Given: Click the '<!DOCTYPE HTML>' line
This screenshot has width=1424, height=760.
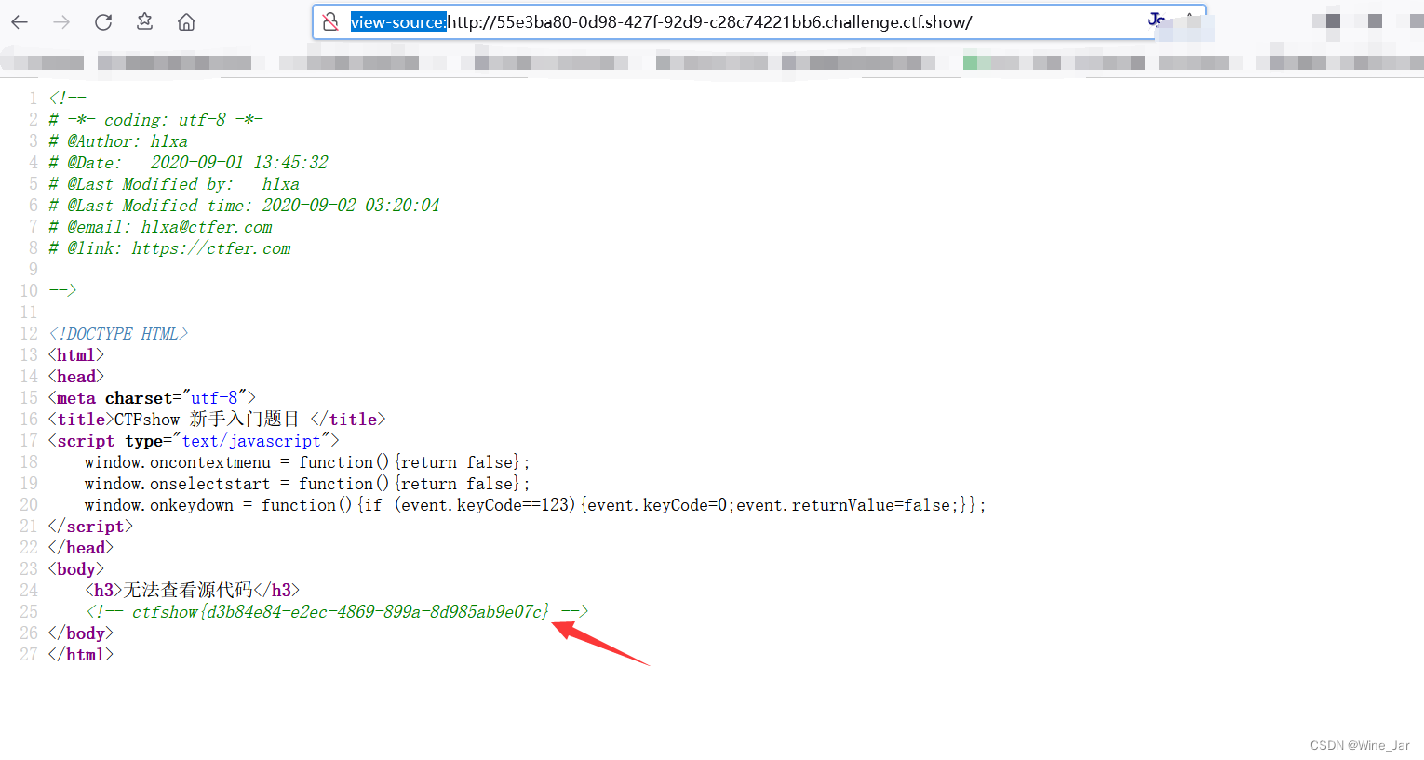Looking at the screenshot, I should [118, 334].
